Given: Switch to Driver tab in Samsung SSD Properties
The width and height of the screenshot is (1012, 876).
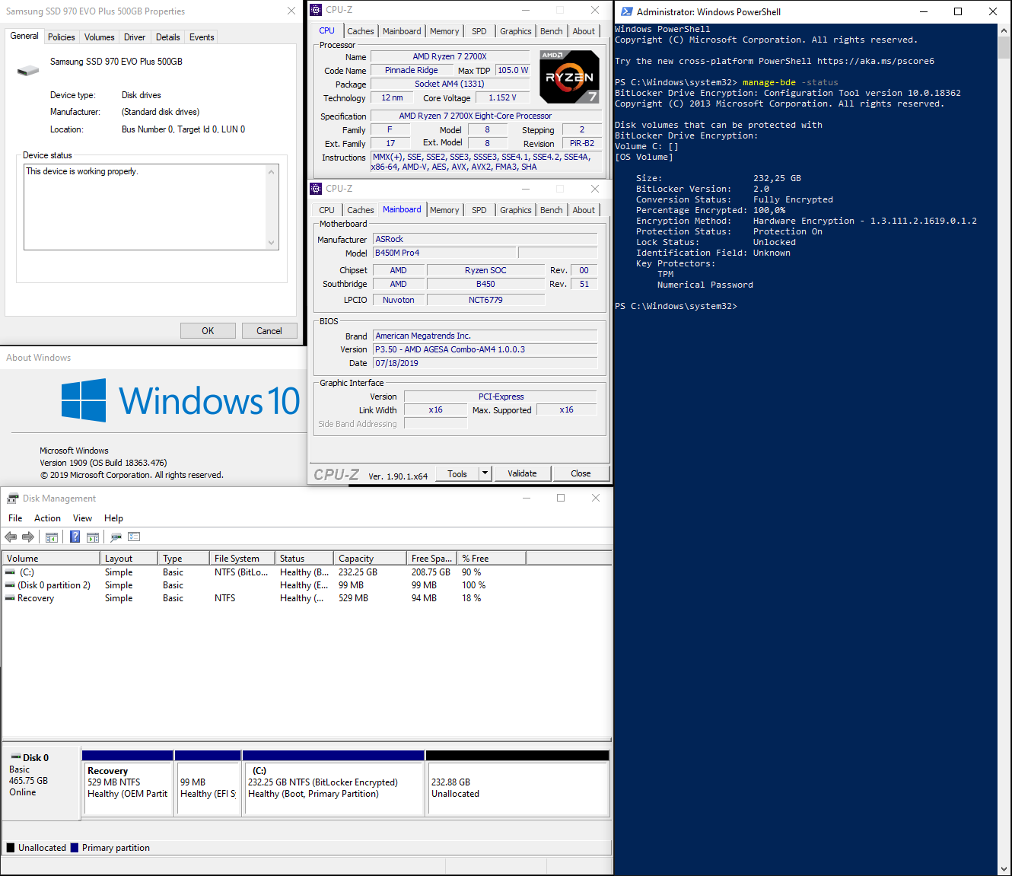Looking at the screenshot, I should pyautogui.click(x=135, y=37).
